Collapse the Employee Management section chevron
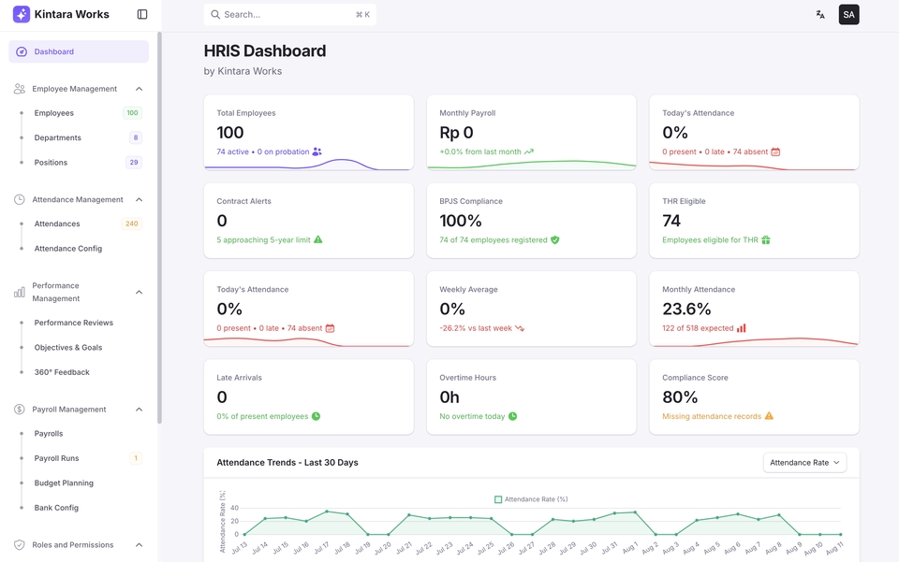Viewport: 899px width, 562px height. (x=139, y=88)
